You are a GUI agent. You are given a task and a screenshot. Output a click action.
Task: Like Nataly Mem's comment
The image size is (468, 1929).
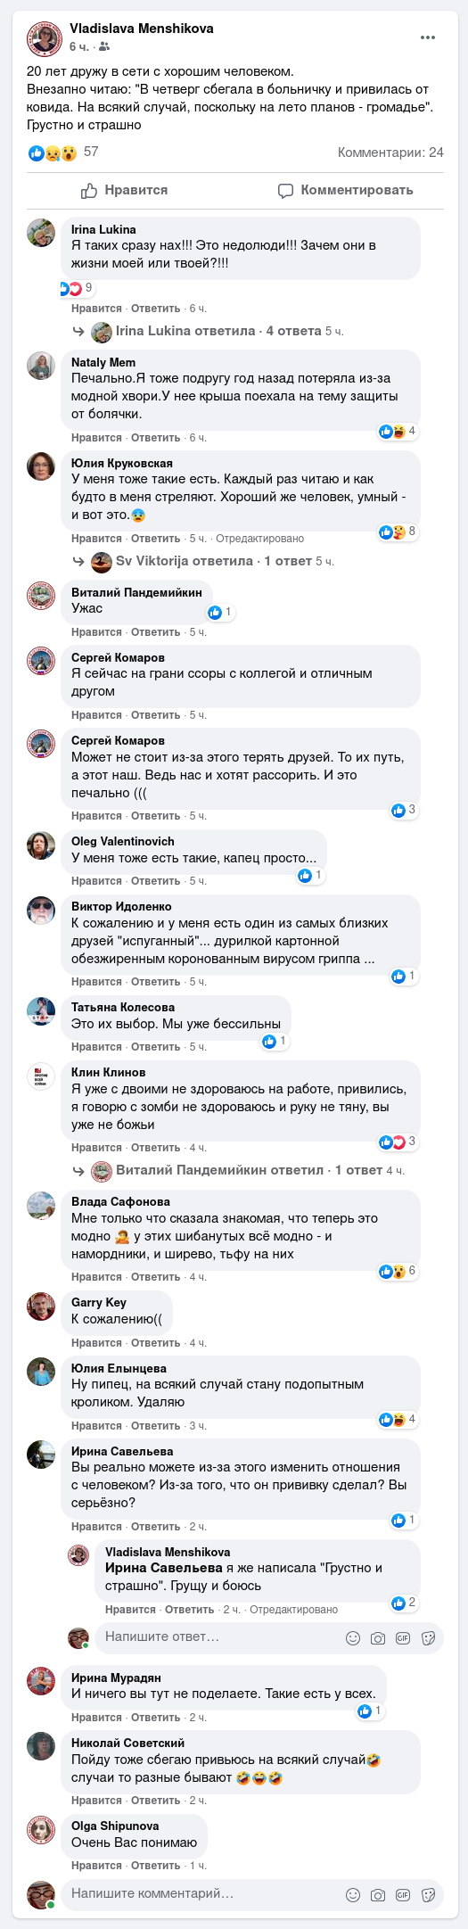pyautogui.click(x=96, y=438)
